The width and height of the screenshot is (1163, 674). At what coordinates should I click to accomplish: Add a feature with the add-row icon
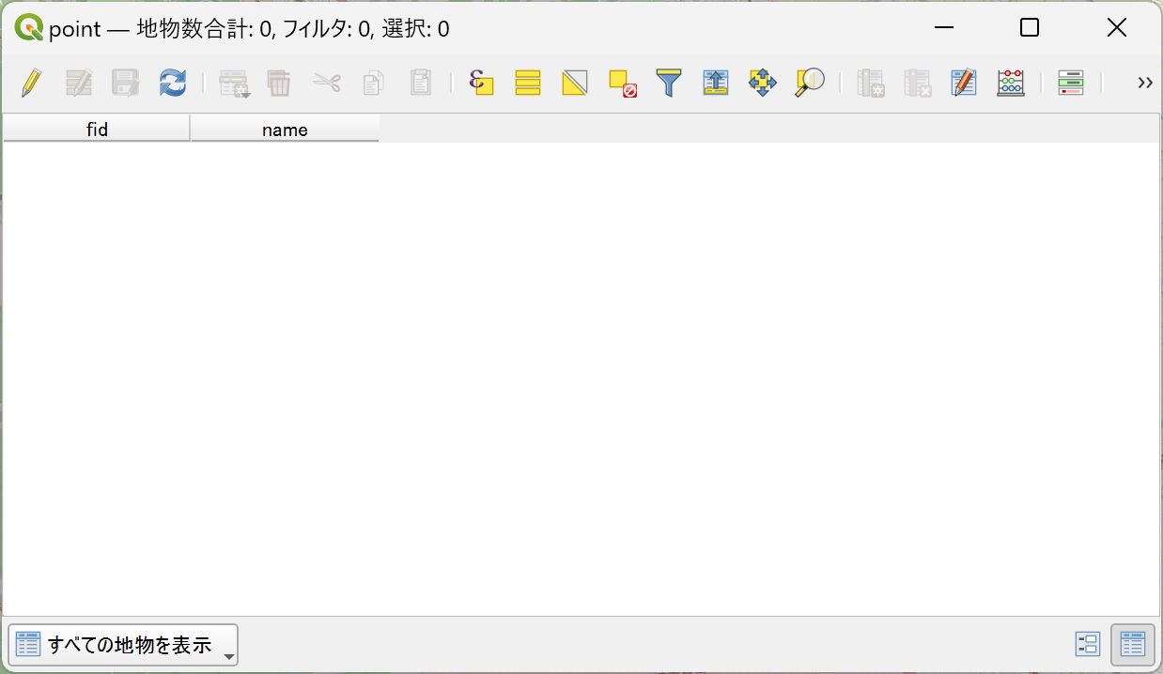coord(233,83)
